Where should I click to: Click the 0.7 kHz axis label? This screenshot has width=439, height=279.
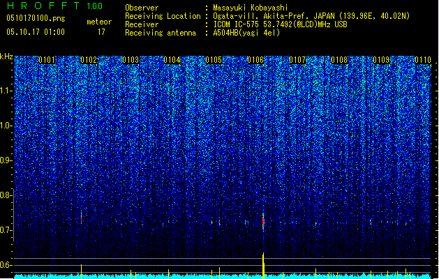coord(6,230)
